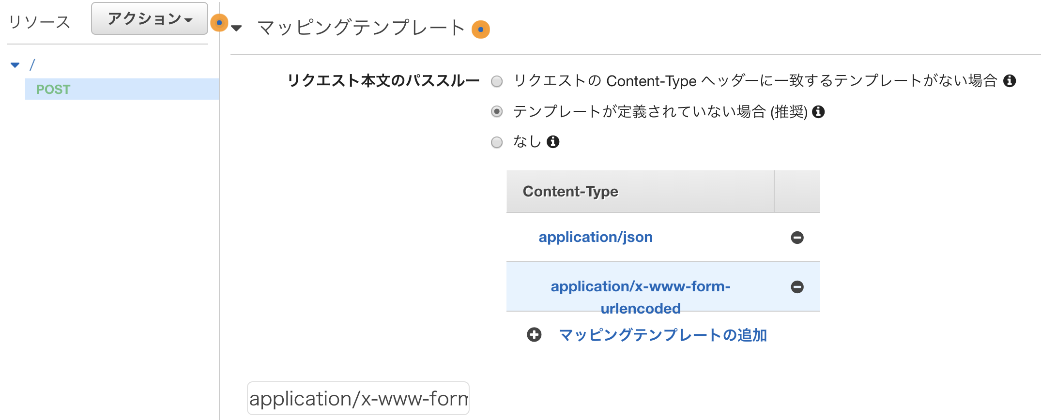Click the orange dot beside the アクション button
This screenshot has width=1041, height=420.
(219, 23)
